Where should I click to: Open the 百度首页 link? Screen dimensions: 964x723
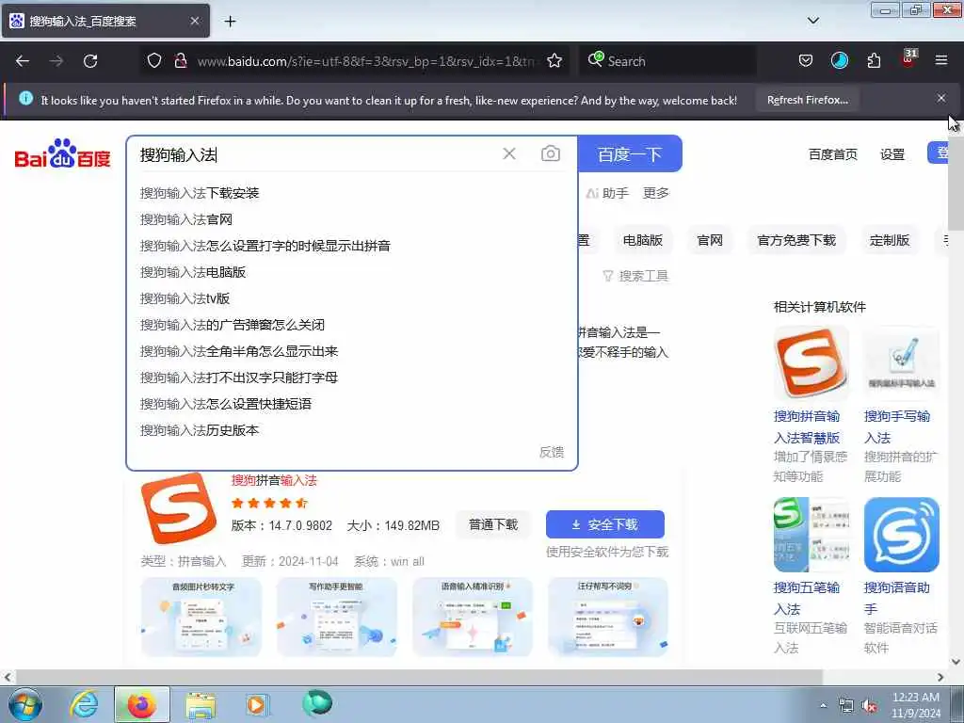pos(832,154)
